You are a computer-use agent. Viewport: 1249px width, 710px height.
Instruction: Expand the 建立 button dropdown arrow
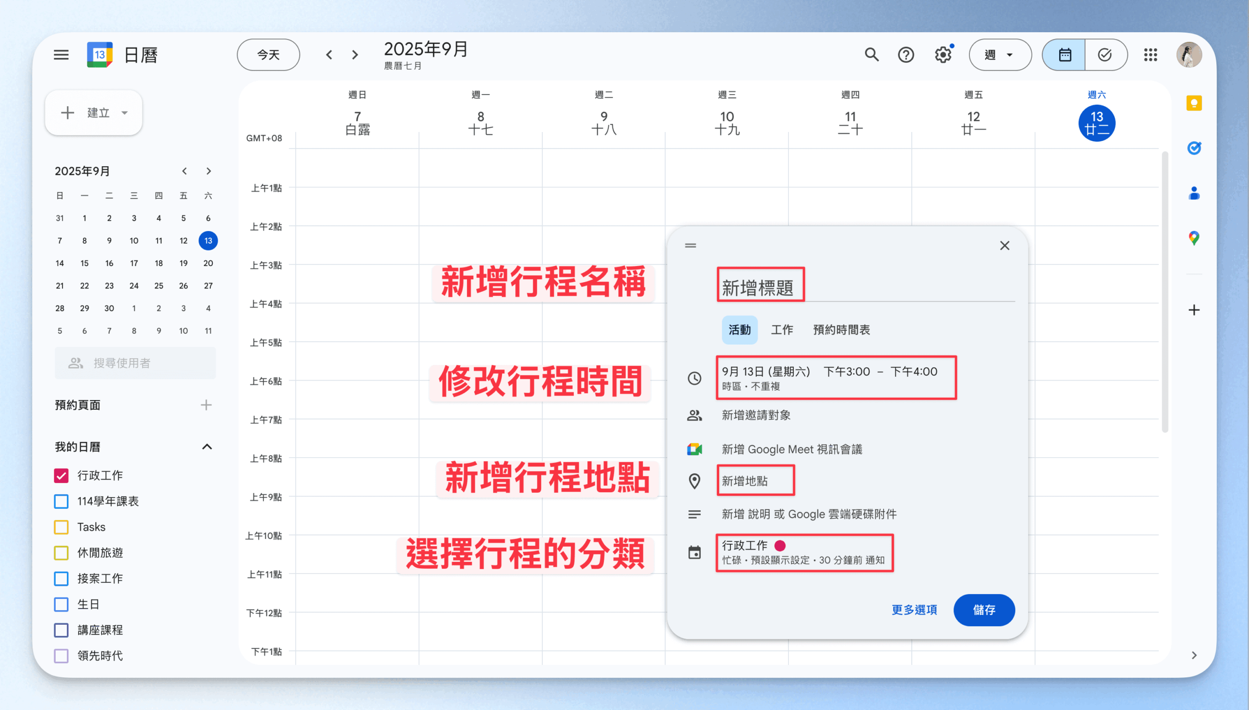(x=125, y=113)
